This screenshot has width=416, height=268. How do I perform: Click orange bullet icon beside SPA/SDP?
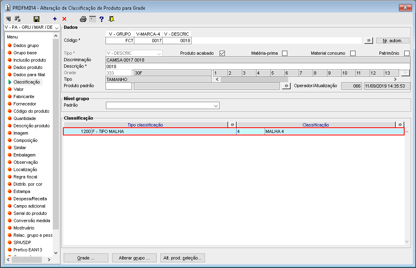click(10, 242)
